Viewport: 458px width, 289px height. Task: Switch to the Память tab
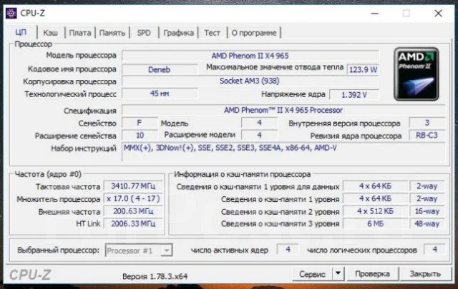click(112, 33)
